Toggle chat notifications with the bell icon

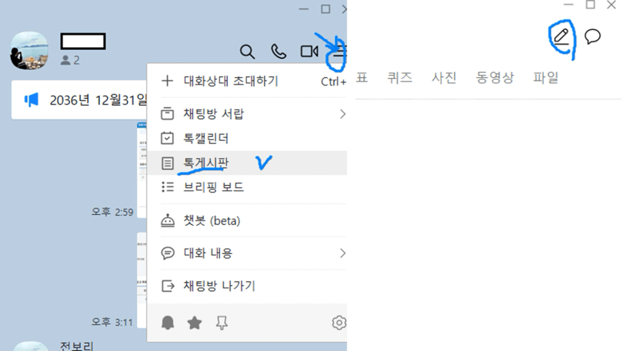[x=168, y=323]
